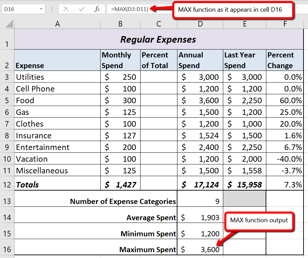Select column A header
308x258 pixels.
(57, 24)
